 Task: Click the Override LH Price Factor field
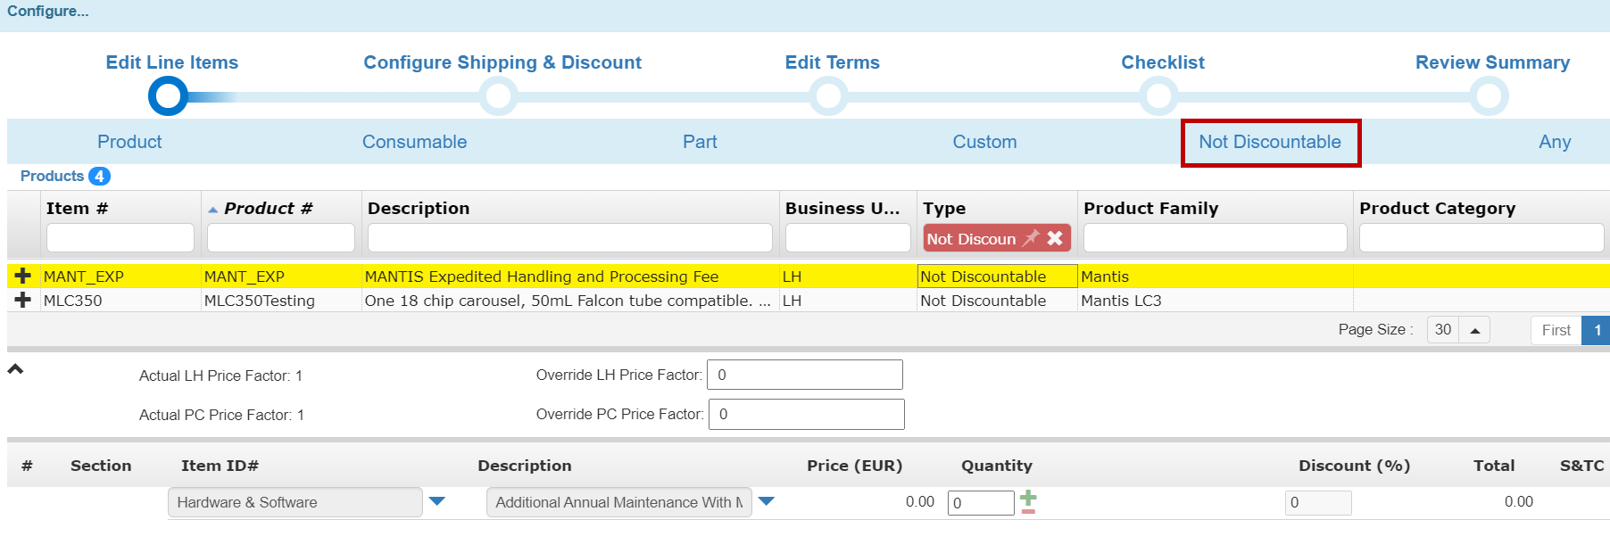[x=804, y=375]
